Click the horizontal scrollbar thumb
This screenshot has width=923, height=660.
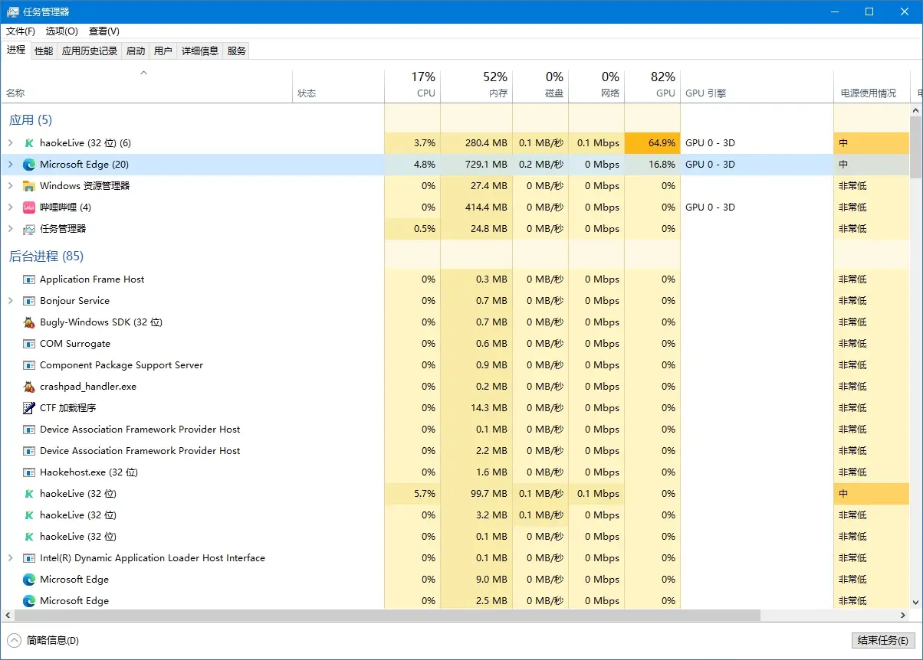(386, 615)
